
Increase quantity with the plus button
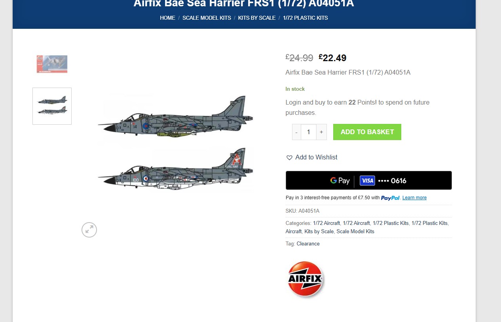[x=321, y=132]
